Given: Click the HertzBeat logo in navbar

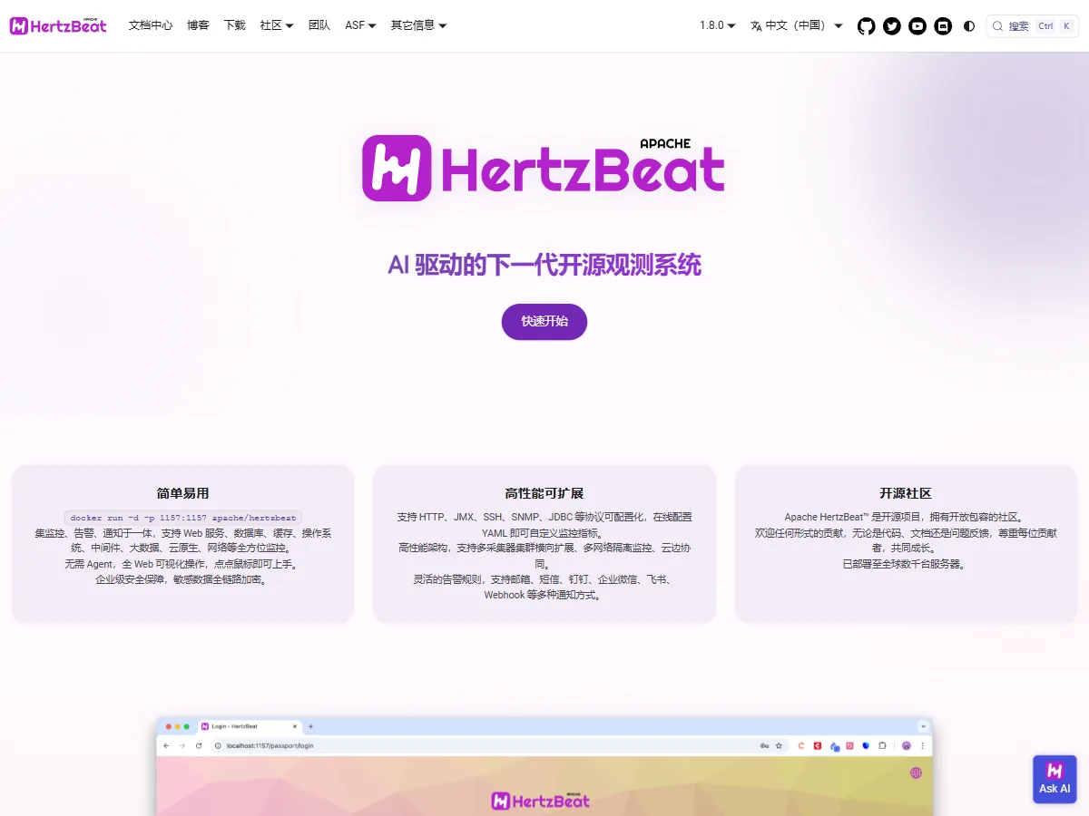Looking at the screenshot, I should 58,25.
